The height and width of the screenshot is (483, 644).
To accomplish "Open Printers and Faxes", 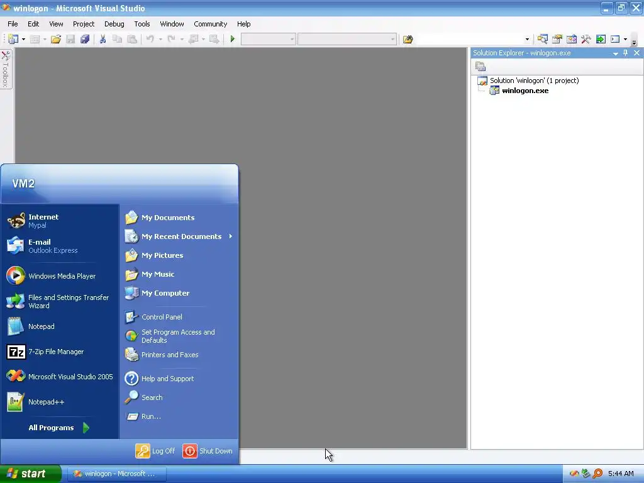I will 179,355.
